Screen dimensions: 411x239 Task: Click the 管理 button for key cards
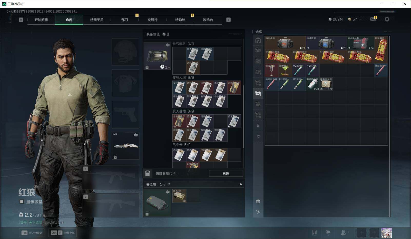point(226,173)
